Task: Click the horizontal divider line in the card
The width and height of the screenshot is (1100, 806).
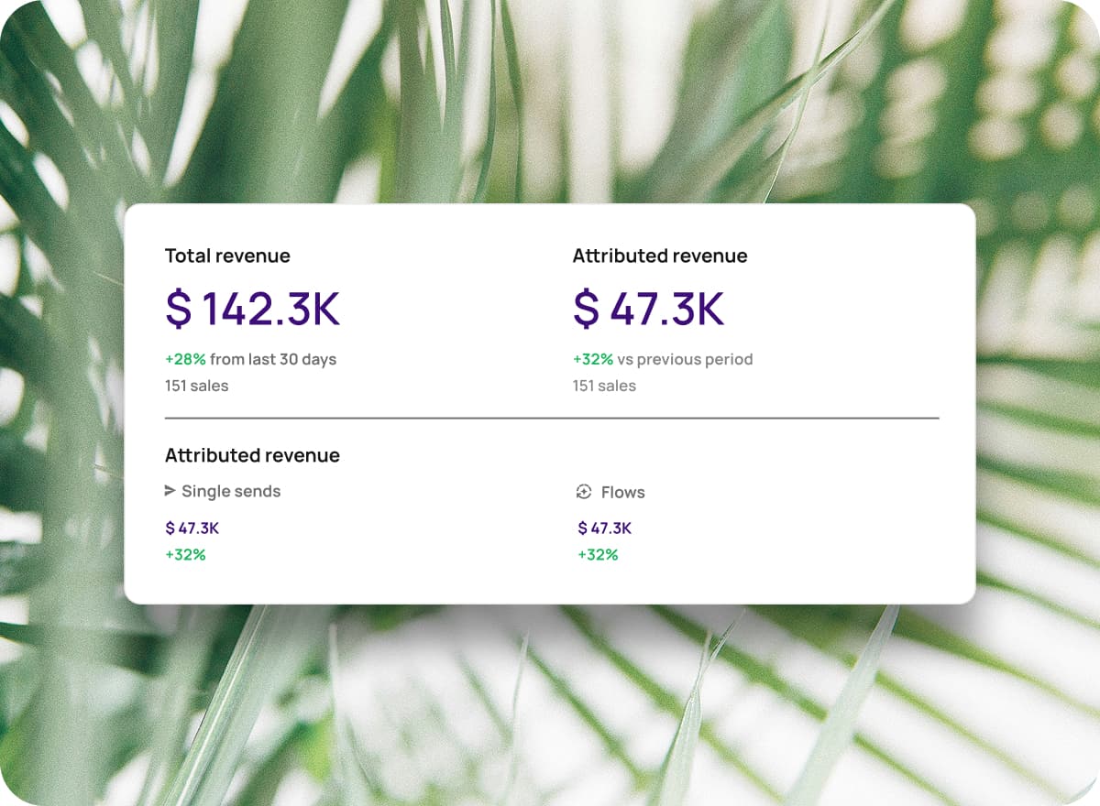Action: 552,419
